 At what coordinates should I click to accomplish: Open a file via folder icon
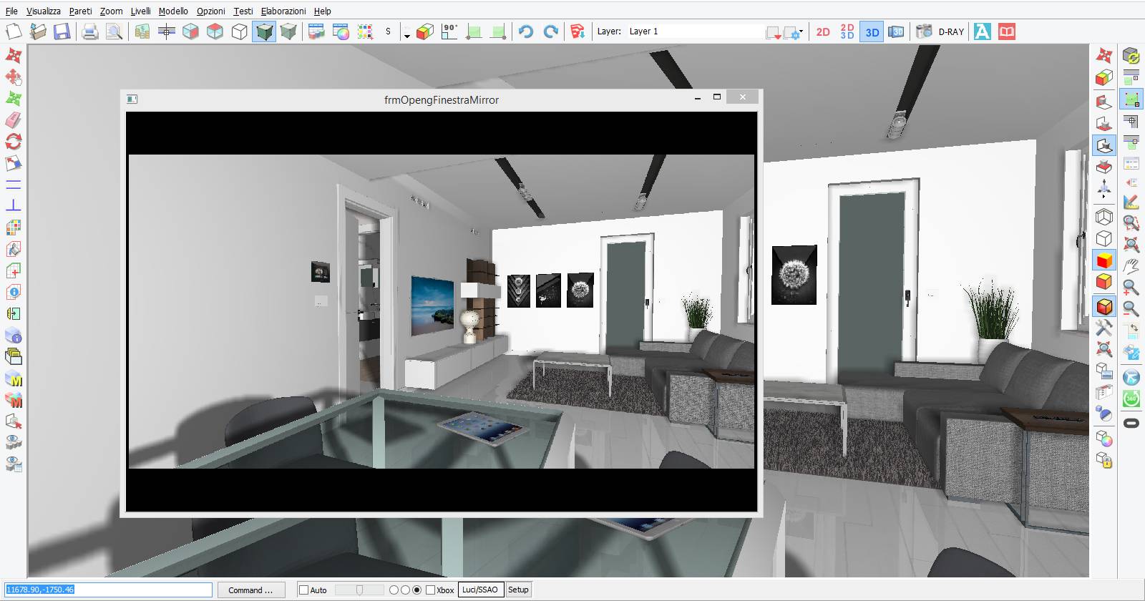click(38, 31)
